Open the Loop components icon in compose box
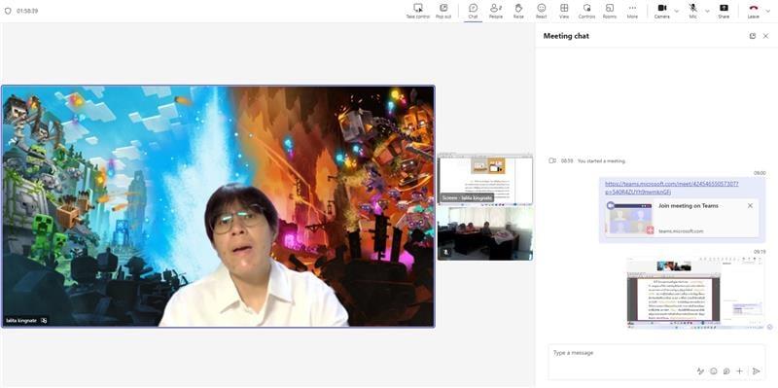The image size is (778, 388). pos(726,371)
